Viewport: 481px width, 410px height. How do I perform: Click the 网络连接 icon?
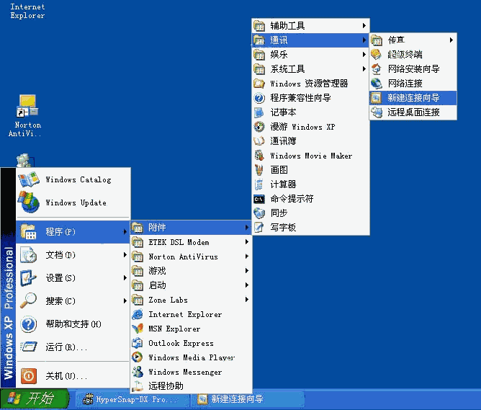pos(376,83)
